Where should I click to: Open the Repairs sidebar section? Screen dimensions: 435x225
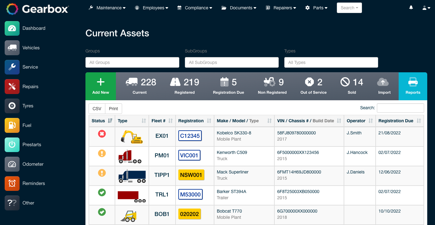(x=30, y=87)
